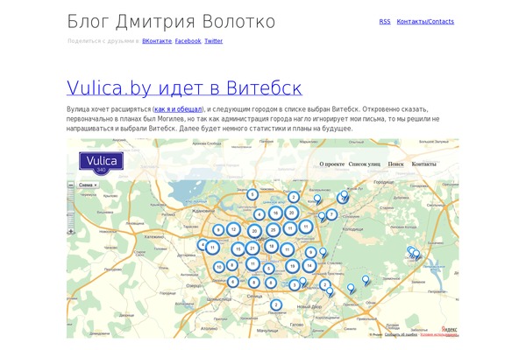The height and width of the screenshot is (350, 526).
Task: Zoom in with the map plus button
Action: (71, 231)
